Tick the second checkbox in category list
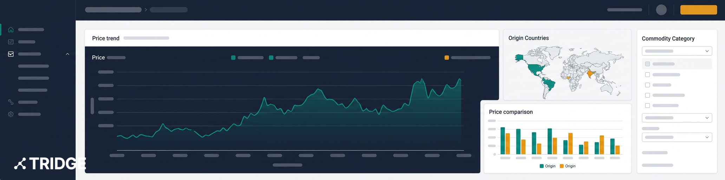 (x=647, y=75)
